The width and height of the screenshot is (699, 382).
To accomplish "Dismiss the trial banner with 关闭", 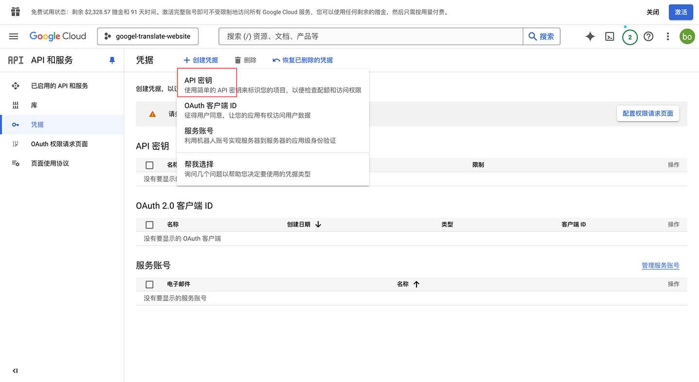I will [653, 12].
